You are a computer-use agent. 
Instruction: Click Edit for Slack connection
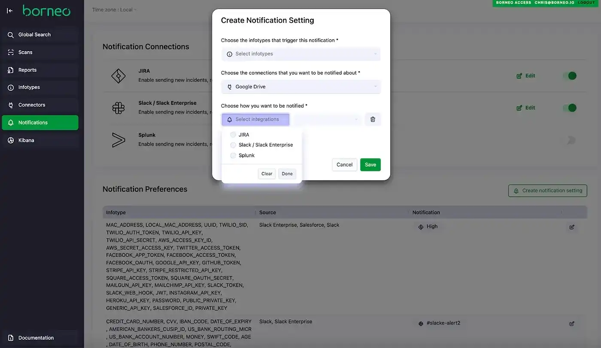click(526, 108)
